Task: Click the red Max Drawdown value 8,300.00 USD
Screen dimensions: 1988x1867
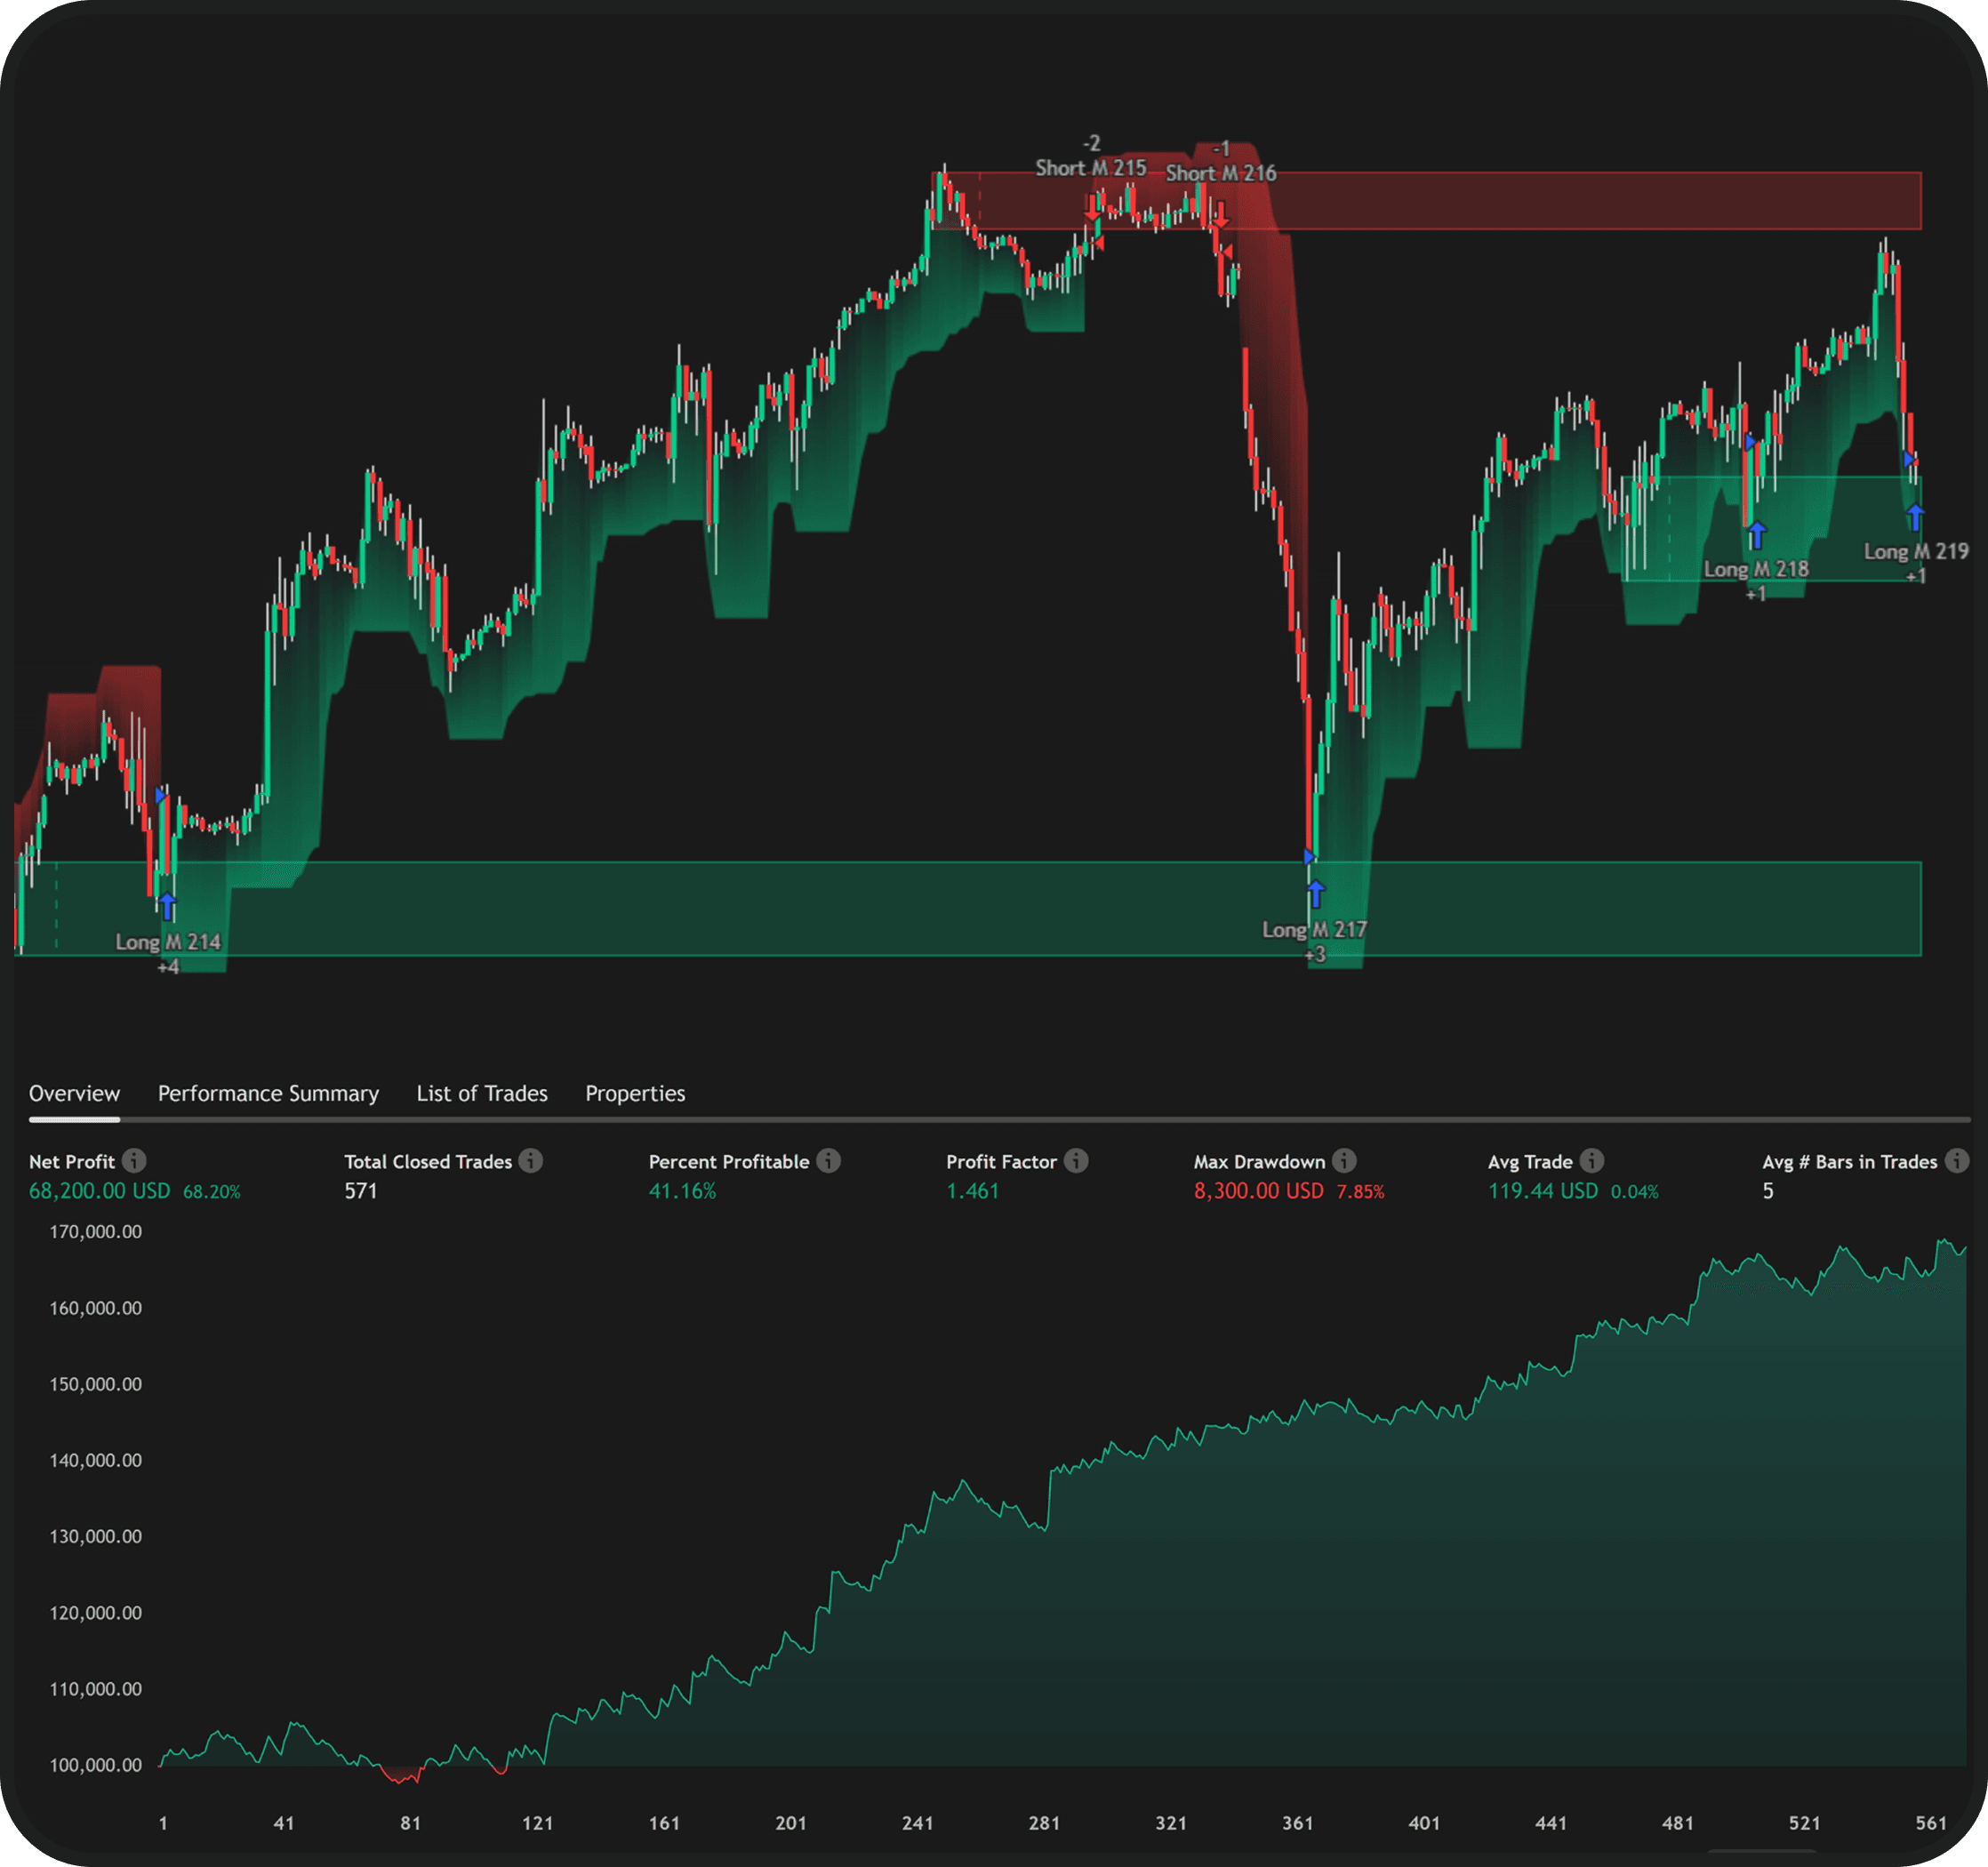Action: [x=1260, y=1191]
